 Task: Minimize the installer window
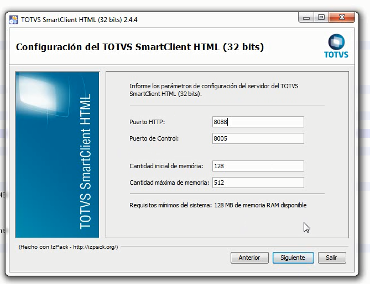306,18
